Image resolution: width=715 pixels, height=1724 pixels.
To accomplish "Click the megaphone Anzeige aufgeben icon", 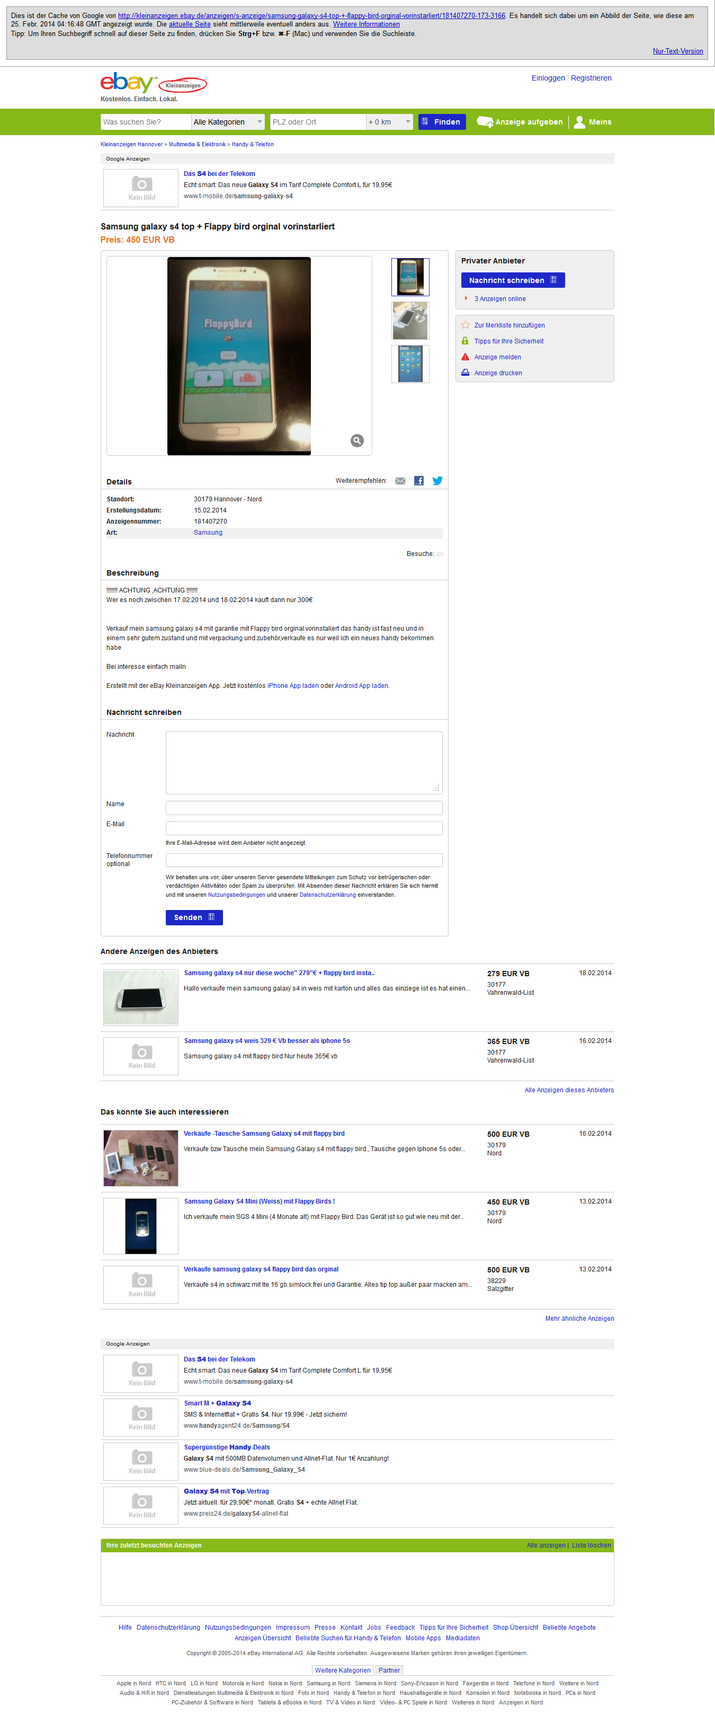I will tap(485, 122).
